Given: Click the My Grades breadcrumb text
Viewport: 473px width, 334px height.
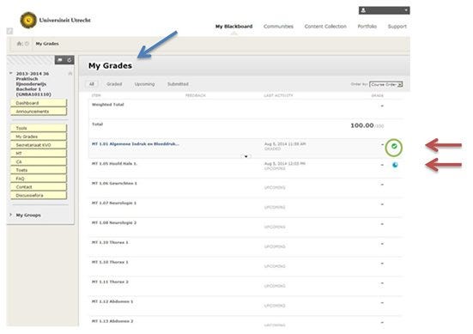Looking at the screenshot, I should (x=47, y=44).
